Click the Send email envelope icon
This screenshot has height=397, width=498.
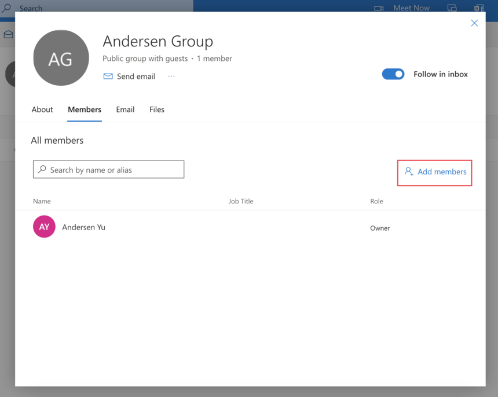point(108,77)
